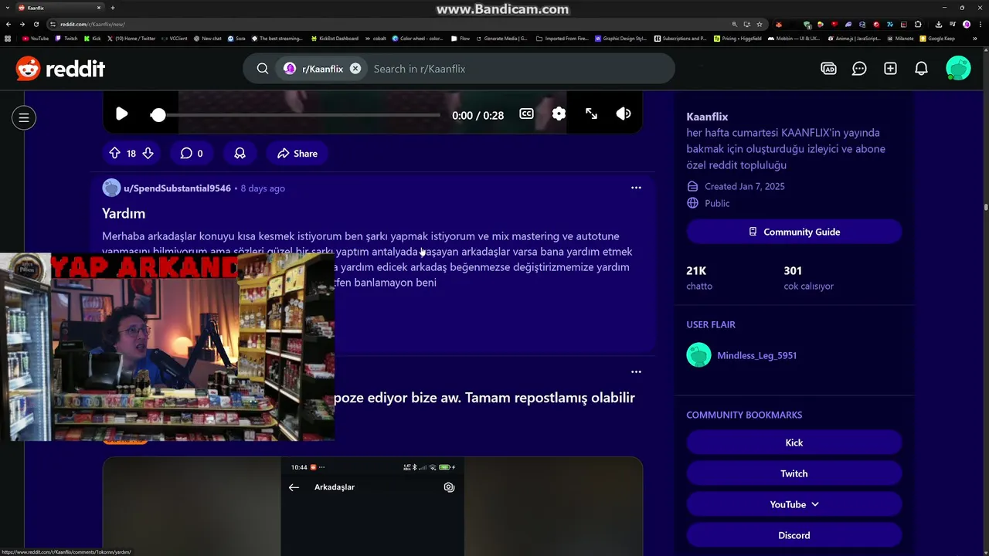Image resolution: width=989 pixels, height=556 pixels.
Task: Open comments showing 0 replies
Action: 192,154
